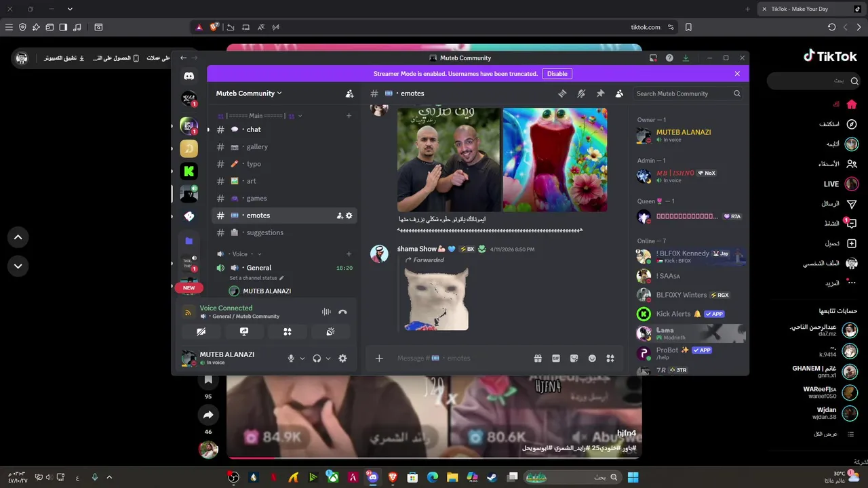The height and width of the screenshot is (488, 868).
Task: Go to previous TikTok video arrow
Action: pos(18,237)
